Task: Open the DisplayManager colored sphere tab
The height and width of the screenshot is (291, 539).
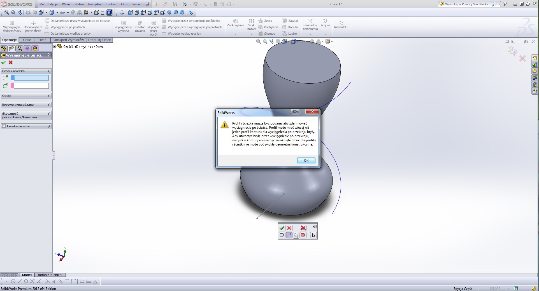Action: 35,48
